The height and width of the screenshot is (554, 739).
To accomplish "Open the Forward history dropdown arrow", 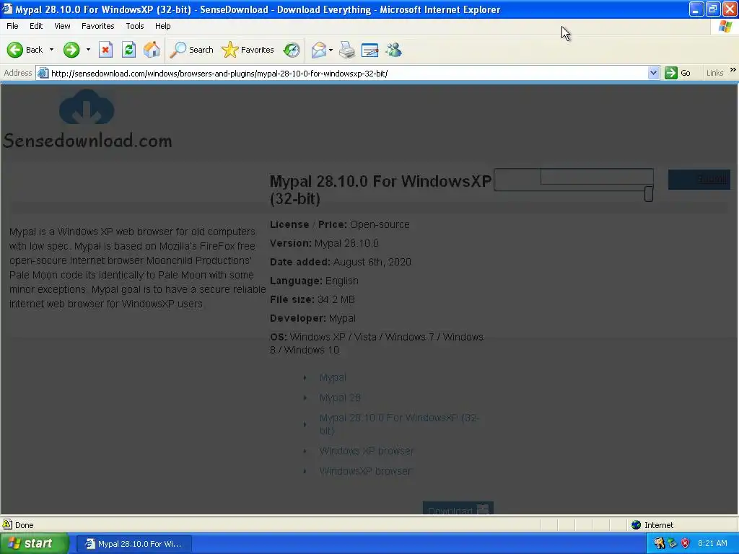I will (88, 50).
